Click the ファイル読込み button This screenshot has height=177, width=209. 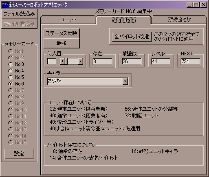(19, 14)
